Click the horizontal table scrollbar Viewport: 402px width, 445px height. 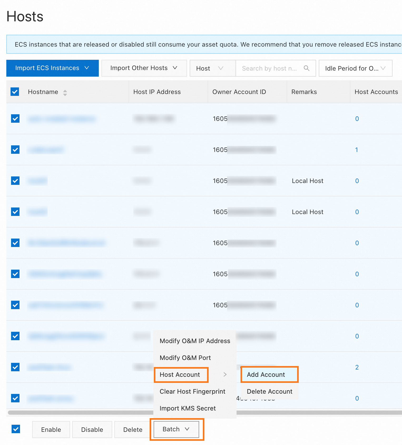tap(205, 412)
